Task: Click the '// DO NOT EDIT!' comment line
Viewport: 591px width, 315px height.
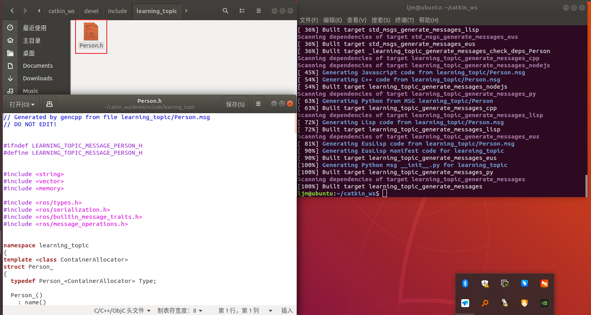Action: tap(30, 124)
